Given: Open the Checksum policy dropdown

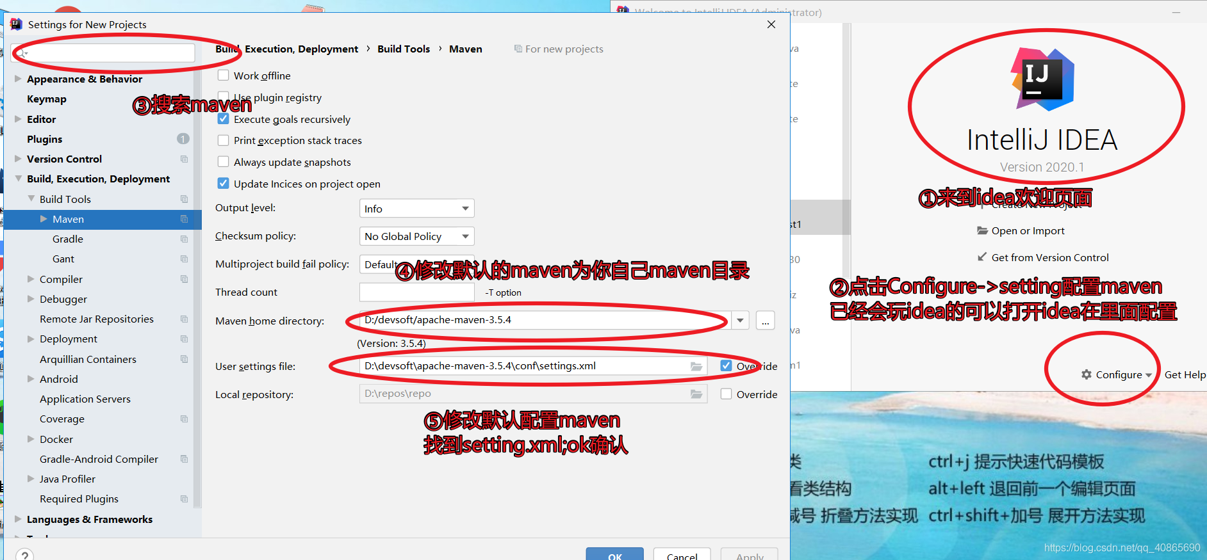Looking at the screenshot, I should (x=416, y=236).
